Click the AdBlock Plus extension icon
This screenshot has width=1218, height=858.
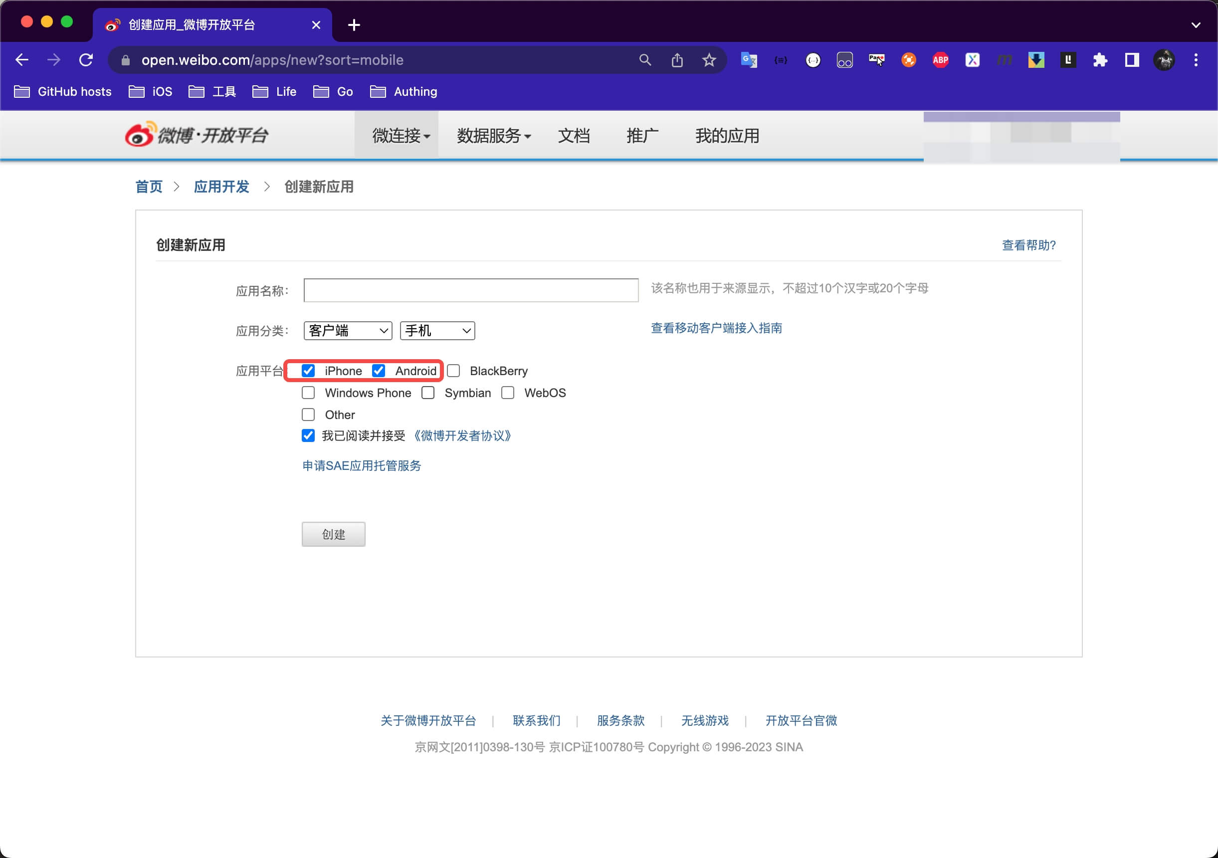(940, 60)
